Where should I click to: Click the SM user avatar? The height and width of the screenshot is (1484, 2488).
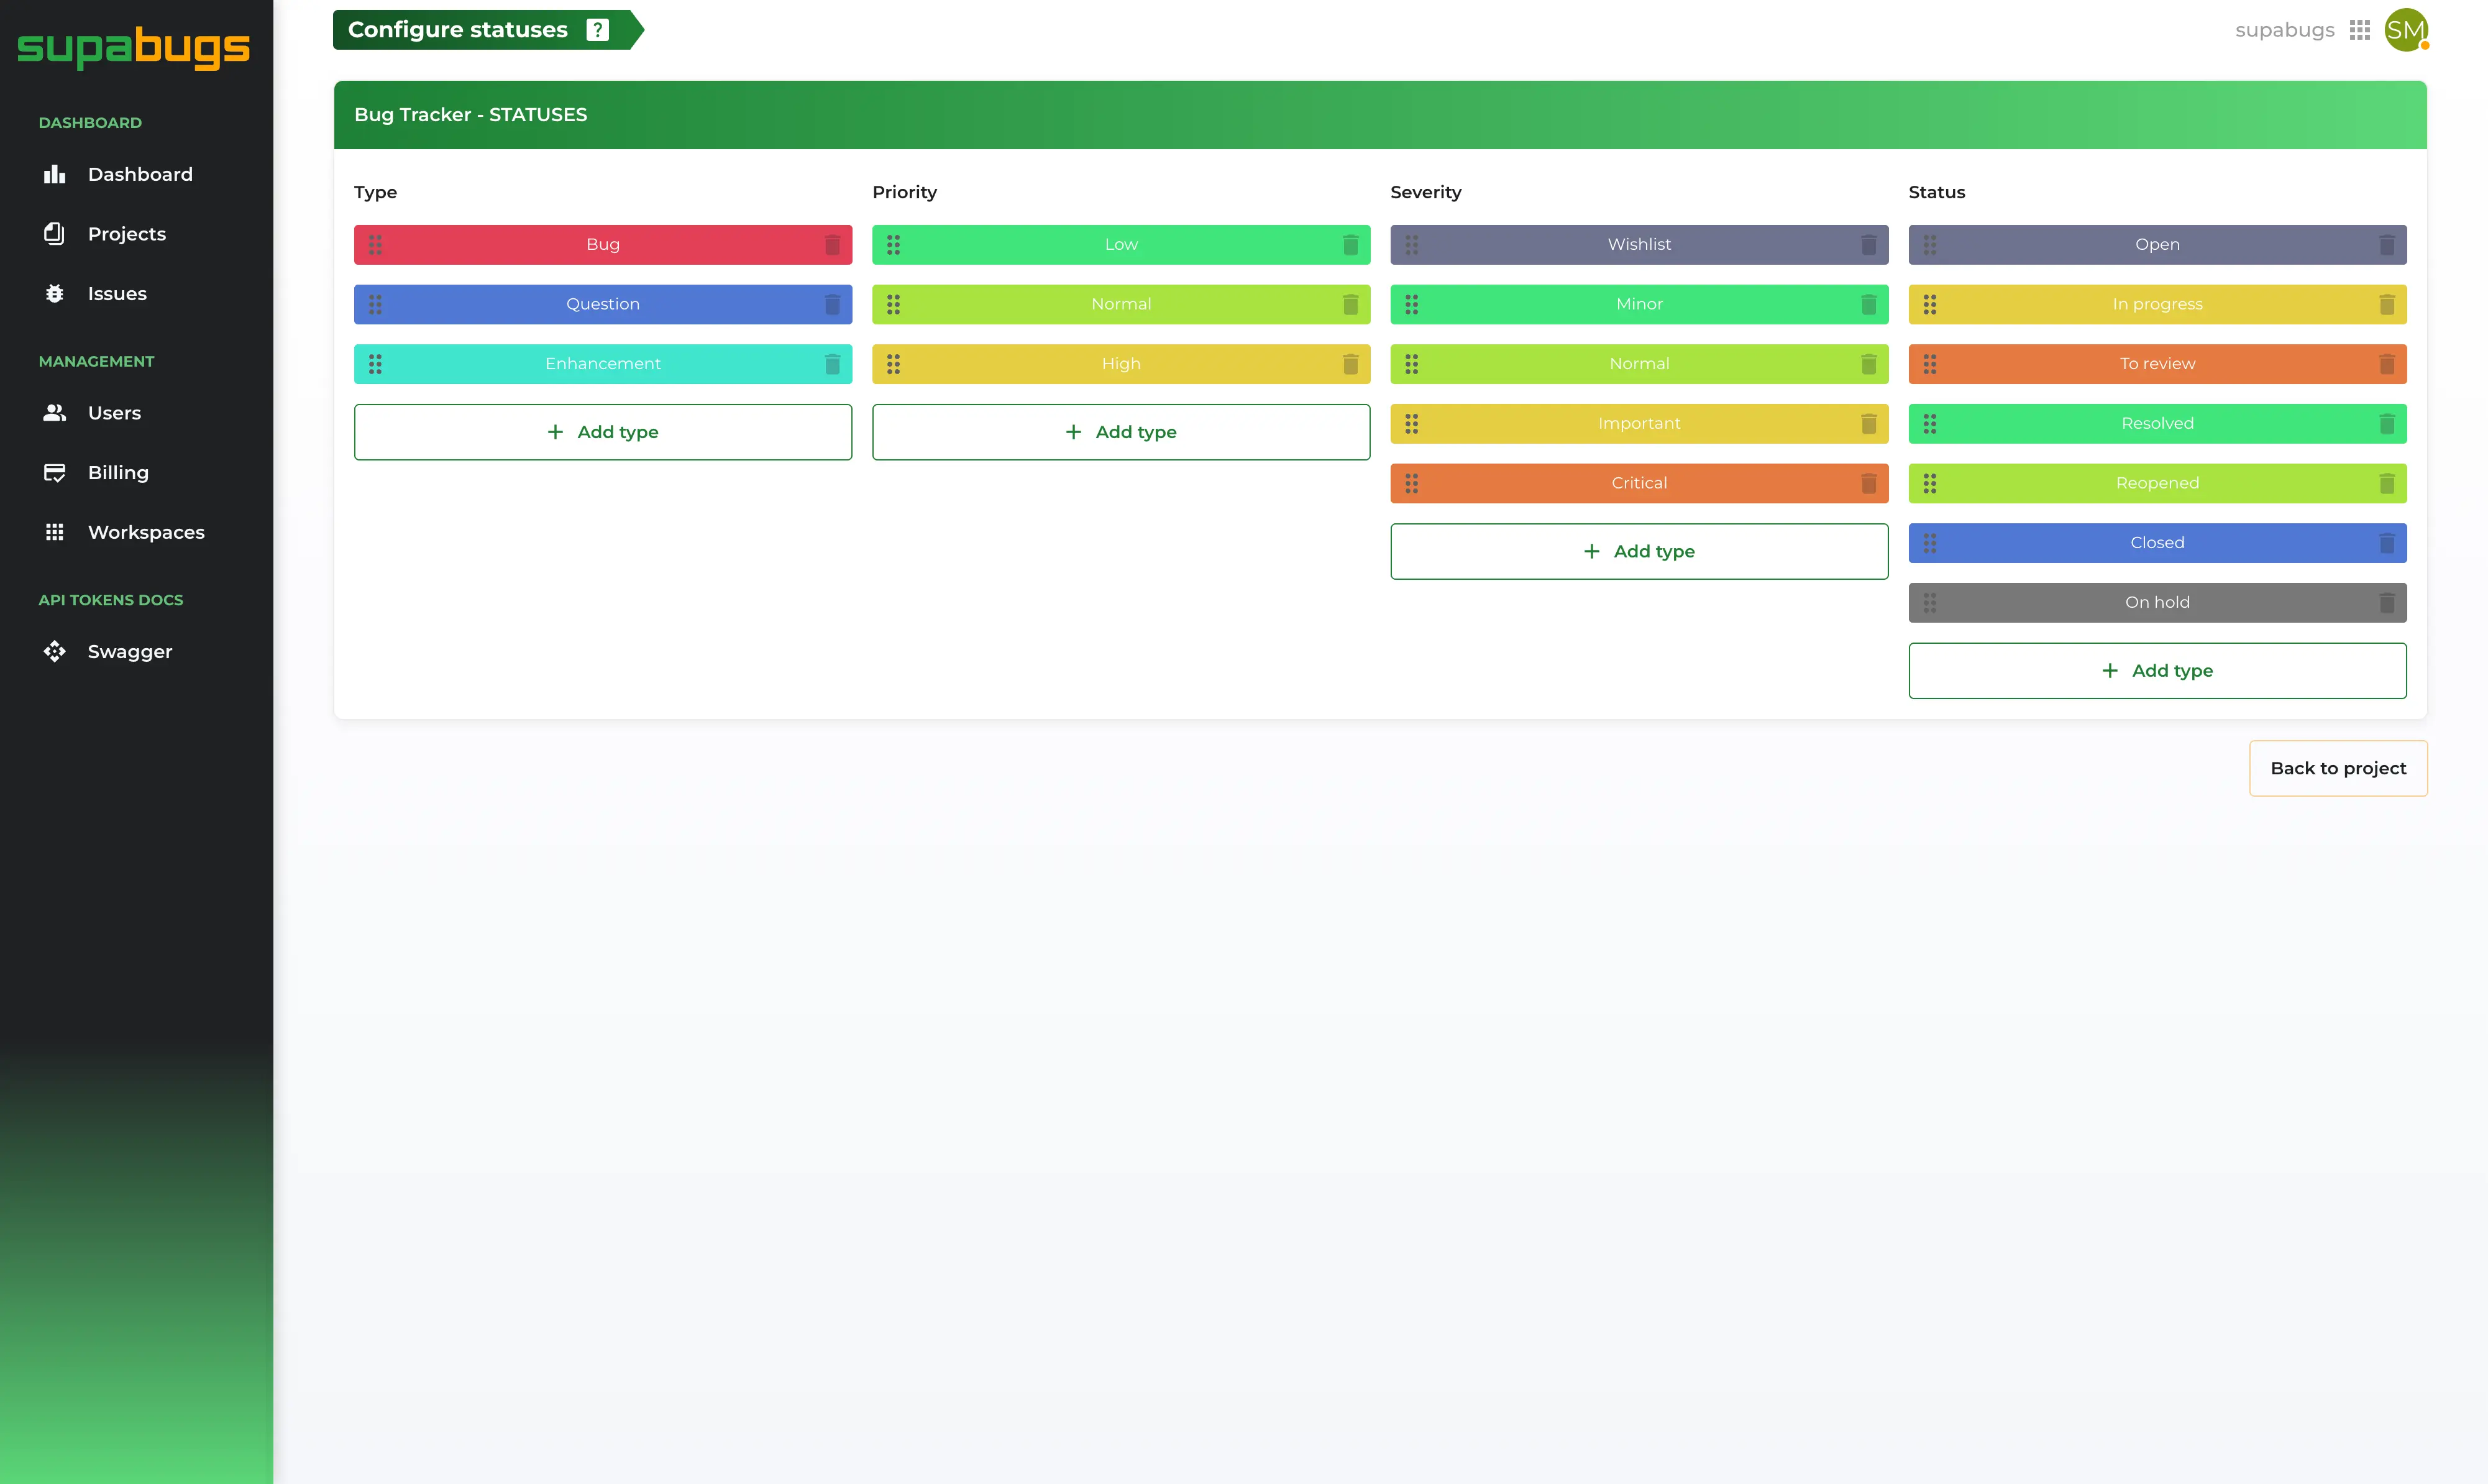pyautogui.click(x=2405, y=30)
